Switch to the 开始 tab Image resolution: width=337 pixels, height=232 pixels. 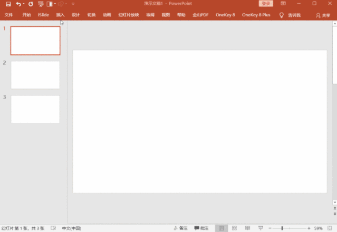(27, 15)
